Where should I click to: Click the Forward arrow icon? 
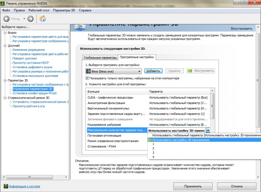[30, 19]
